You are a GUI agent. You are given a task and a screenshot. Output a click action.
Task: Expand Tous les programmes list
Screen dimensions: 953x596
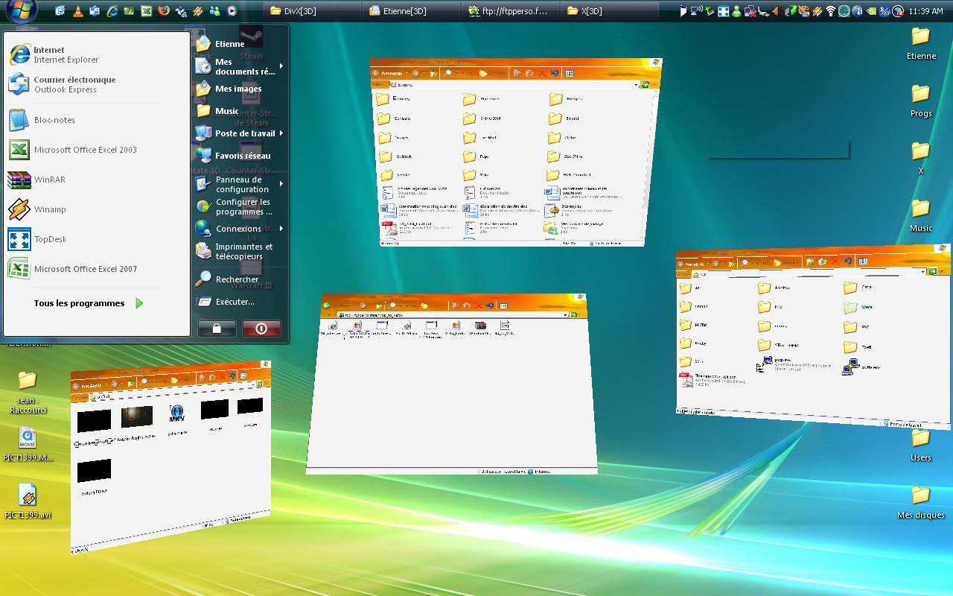click(88, 303)
